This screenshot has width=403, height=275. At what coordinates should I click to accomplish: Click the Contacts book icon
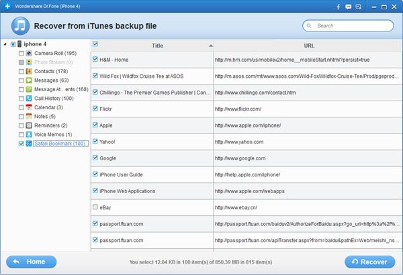point(29,71)
